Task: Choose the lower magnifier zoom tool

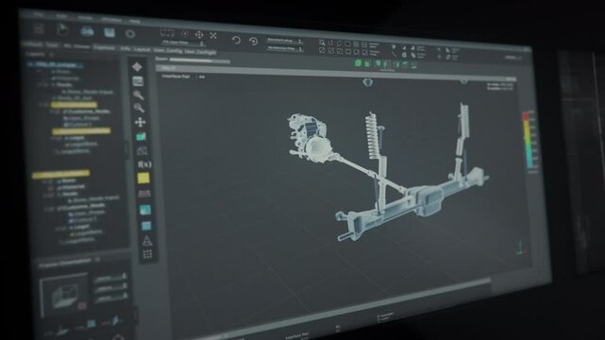Action: click(139, 108)
